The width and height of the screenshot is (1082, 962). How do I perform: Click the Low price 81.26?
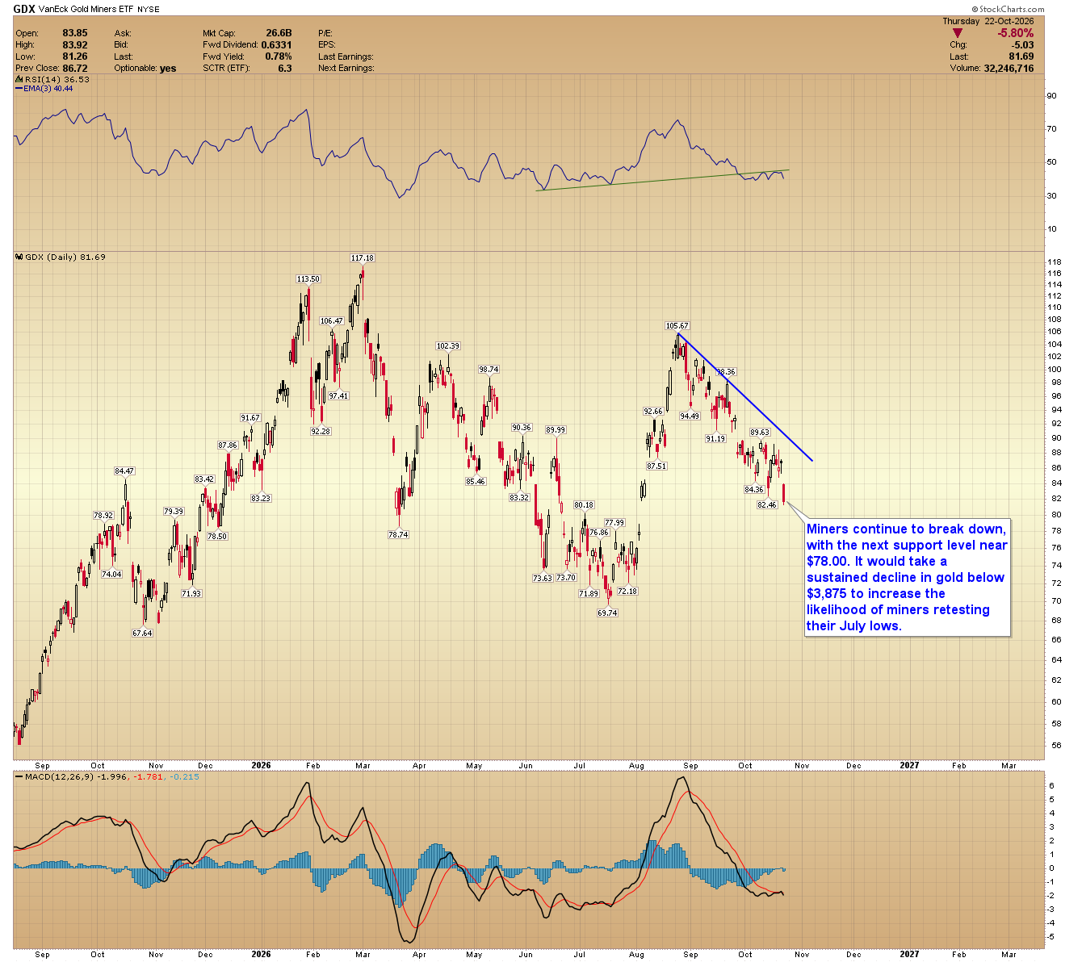point(75,56)
